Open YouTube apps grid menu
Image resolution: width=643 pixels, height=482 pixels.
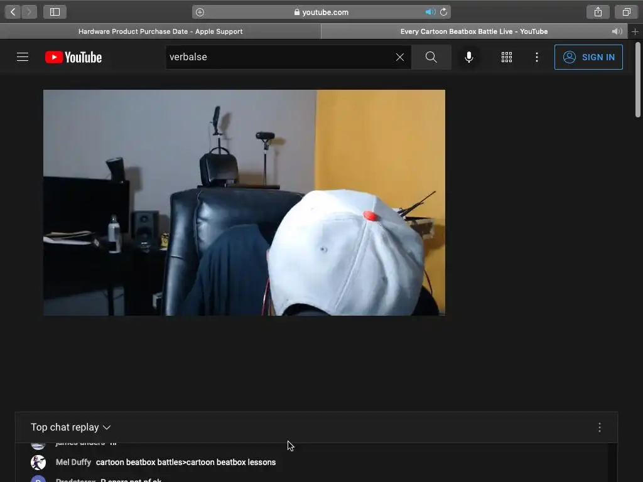507,57
